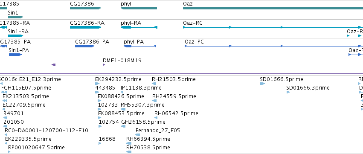Select the Sin1-PA protein bar
Viewport: 363px width, 154px height.
(15, 55)
